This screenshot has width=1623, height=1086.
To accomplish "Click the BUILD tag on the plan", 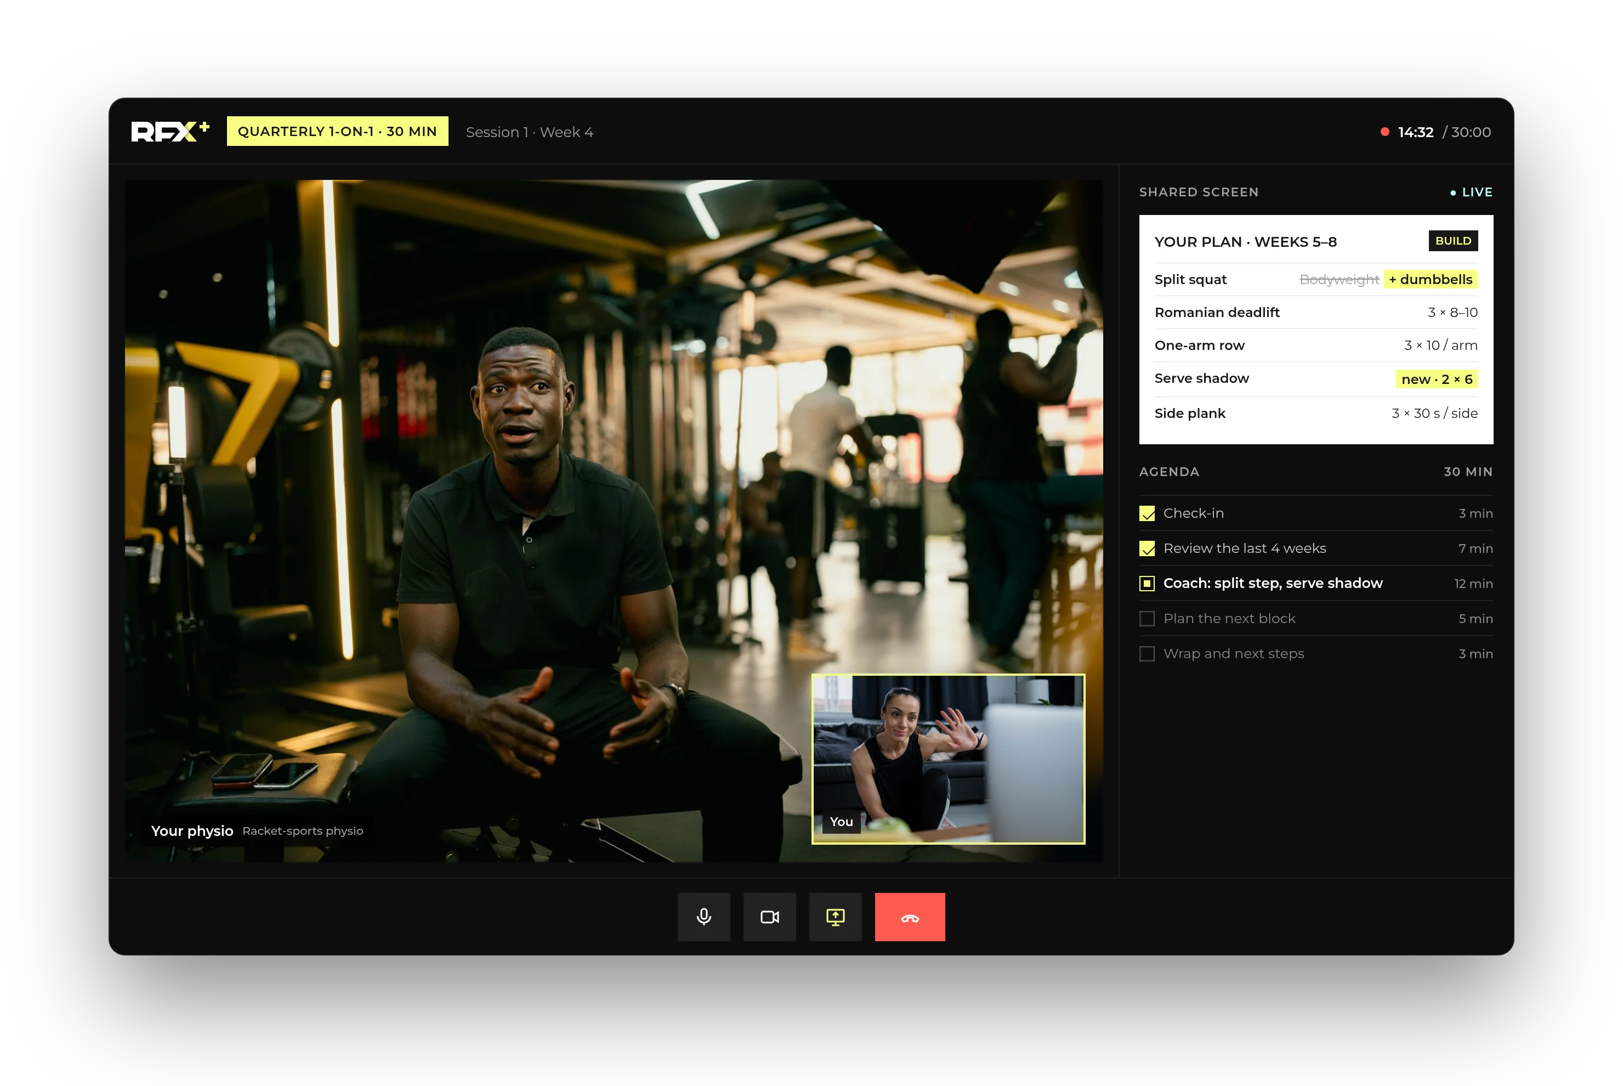I will pos(1454,240).
